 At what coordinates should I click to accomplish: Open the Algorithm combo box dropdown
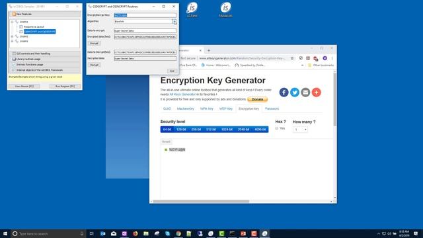tap(174, 21)
